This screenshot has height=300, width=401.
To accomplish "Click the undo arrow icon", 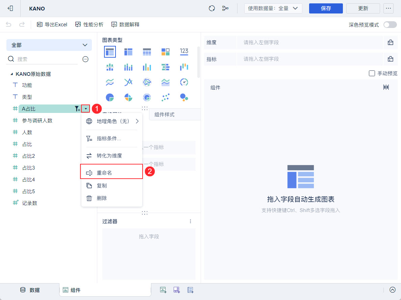I will tap(9, 25).
